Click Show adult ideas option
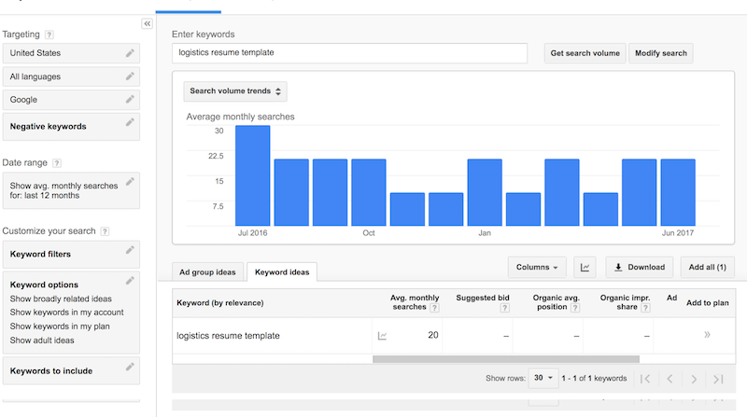 42,341
